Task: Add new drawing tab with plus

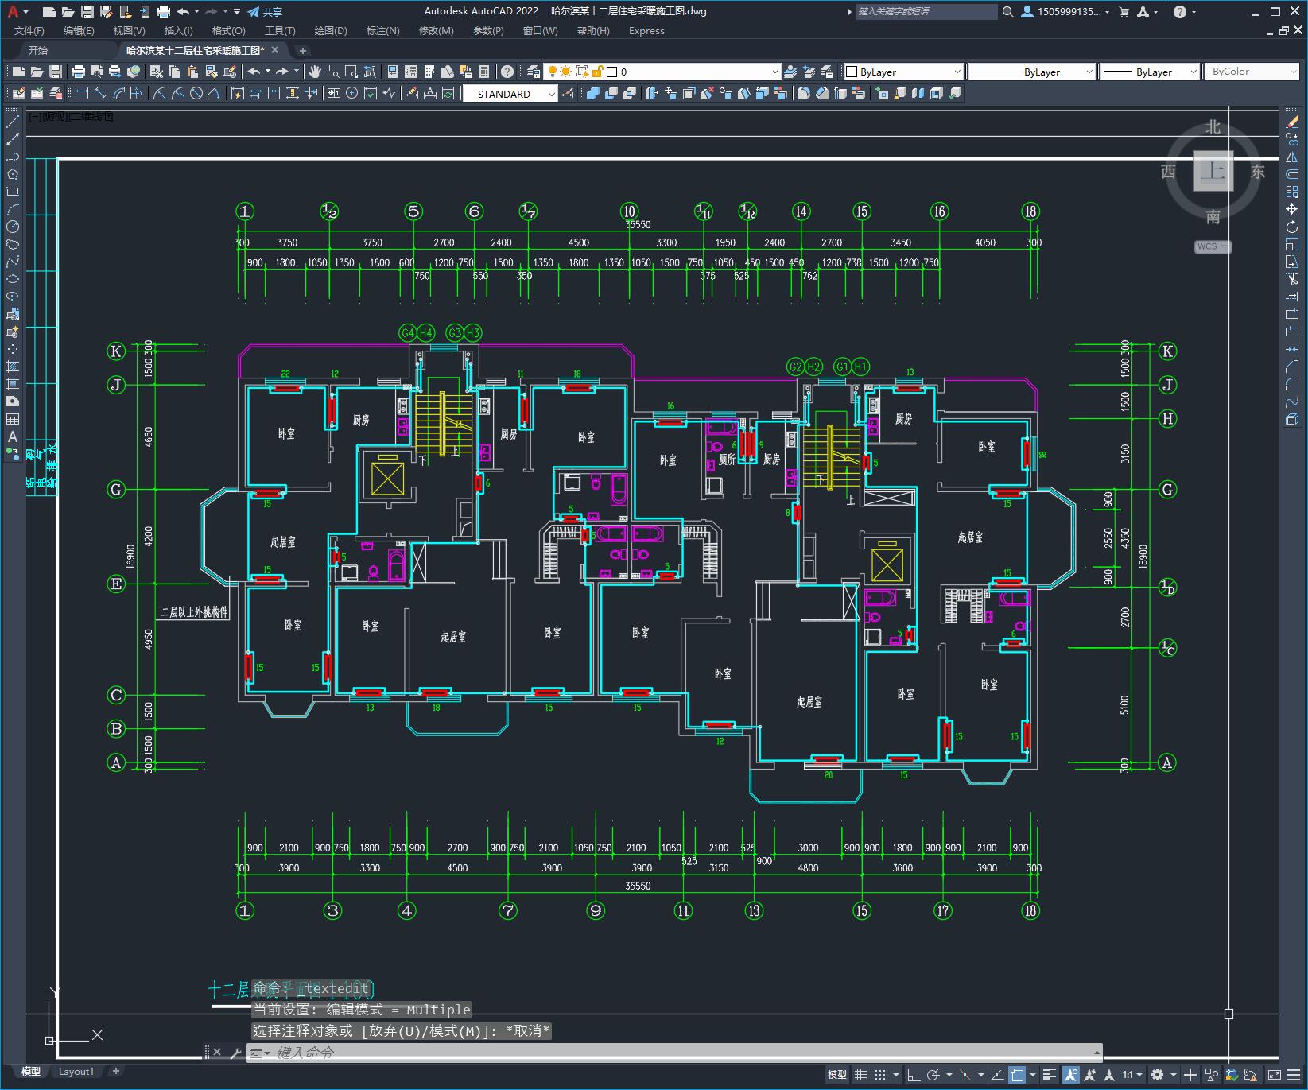Action: 302,51
